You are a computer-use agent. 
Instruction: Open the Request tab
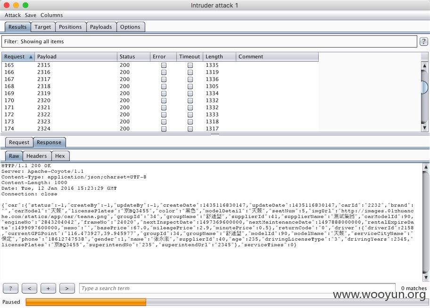point(19,142)
